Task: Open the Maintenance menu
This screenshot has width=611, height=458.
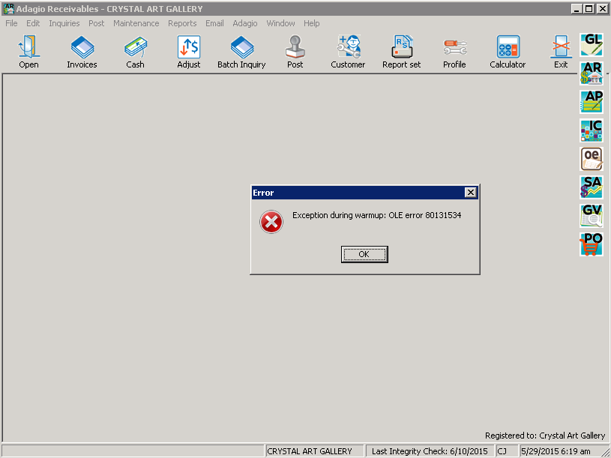Action: click(136, 23)
